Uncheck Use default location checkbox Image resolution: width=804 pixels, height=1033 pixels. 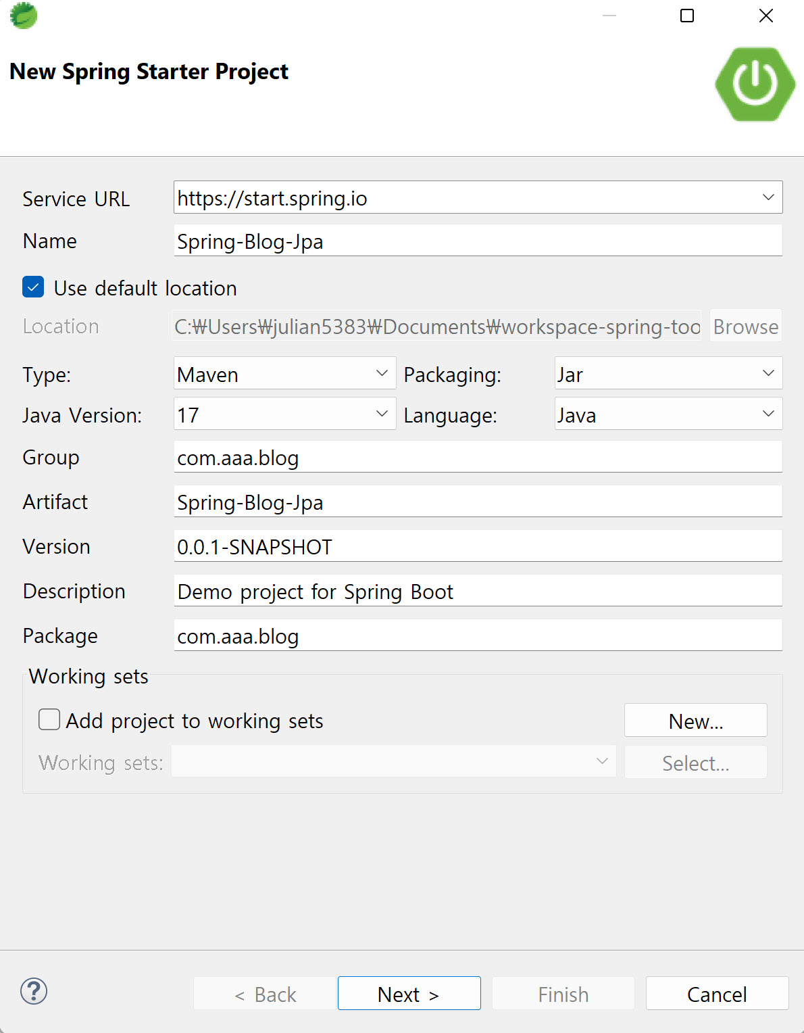click(x=33, y=287)
